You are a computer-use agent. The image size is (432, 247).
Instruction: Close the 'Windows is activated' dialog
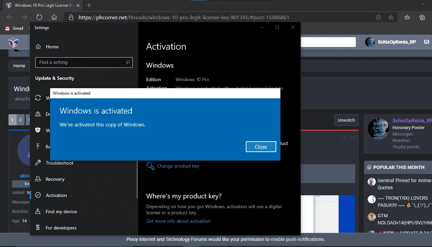(261, 147)
